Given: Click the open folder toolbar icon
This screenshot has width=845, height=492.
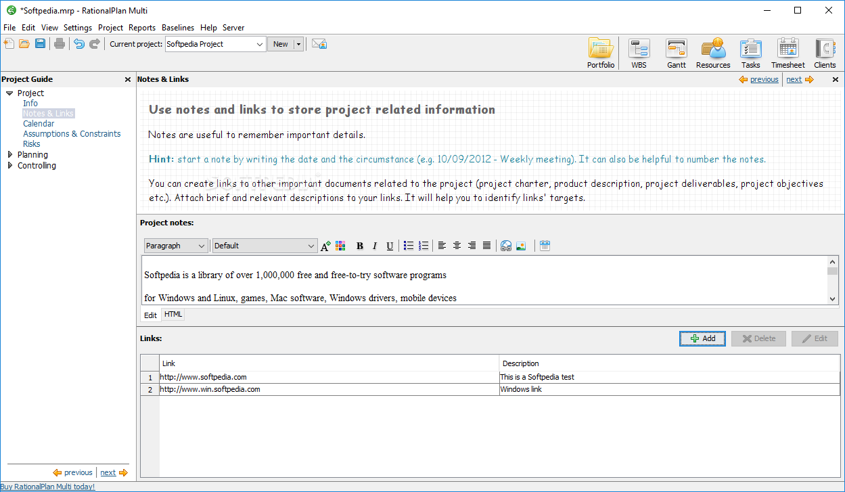Looking at the screenshot, I should pyautogui.click(x=24, y=44).
